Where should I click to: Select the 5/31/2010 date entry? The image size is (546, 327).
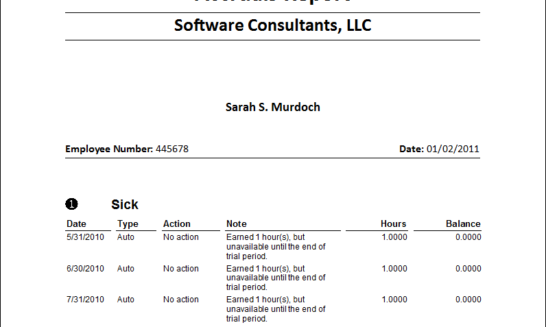[85, 237]
